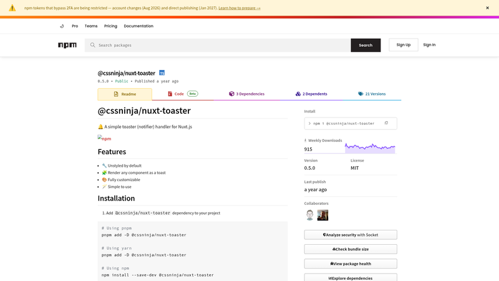Click the 'npm install --save-dev' command line
Screen dimensions: 499x281
point(158,275)
